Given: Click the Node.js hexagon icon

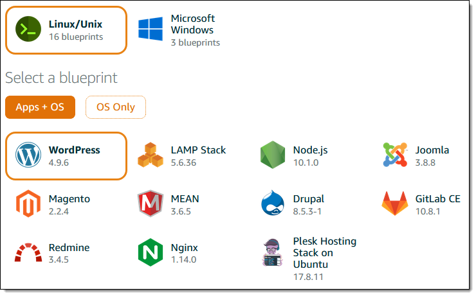Looking at the screenshot, I should [273, 155].
